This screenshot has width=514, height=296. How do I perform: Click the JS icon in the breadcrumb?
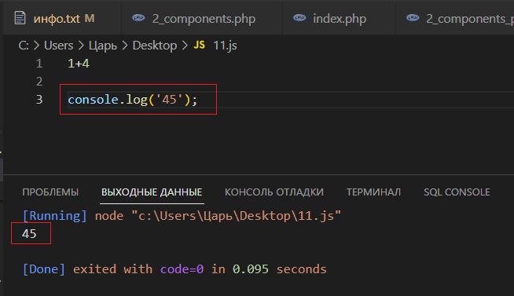click(199, 45)
